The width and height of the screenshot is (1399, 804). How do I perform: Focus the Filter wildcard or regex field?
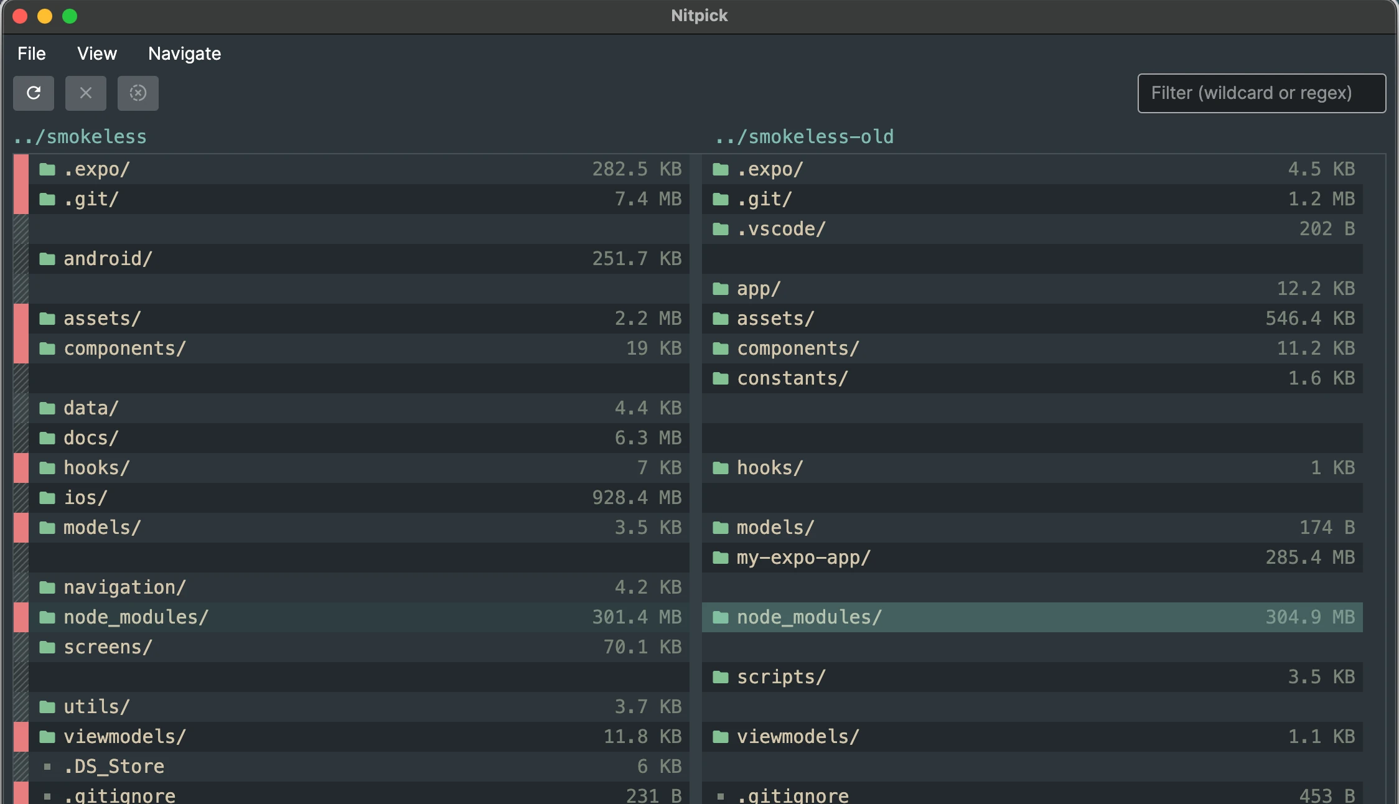point(1261,93)
